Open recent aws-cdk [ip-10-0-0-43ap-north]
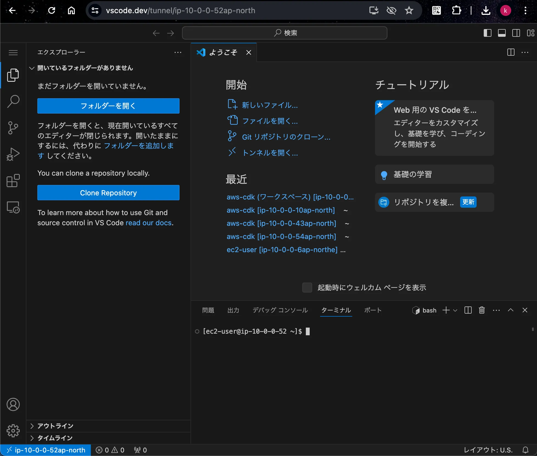537x456 pixels. click(x=281, y=223)
